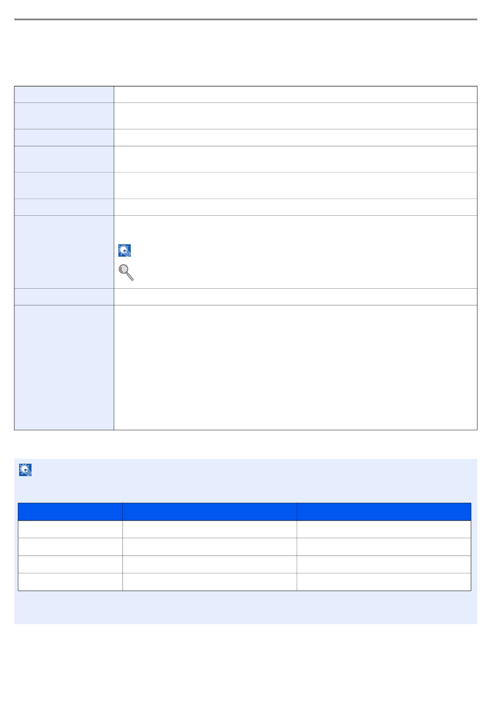
Task: Click the note icon in the light-blue note box
Action: coord(25,470)
